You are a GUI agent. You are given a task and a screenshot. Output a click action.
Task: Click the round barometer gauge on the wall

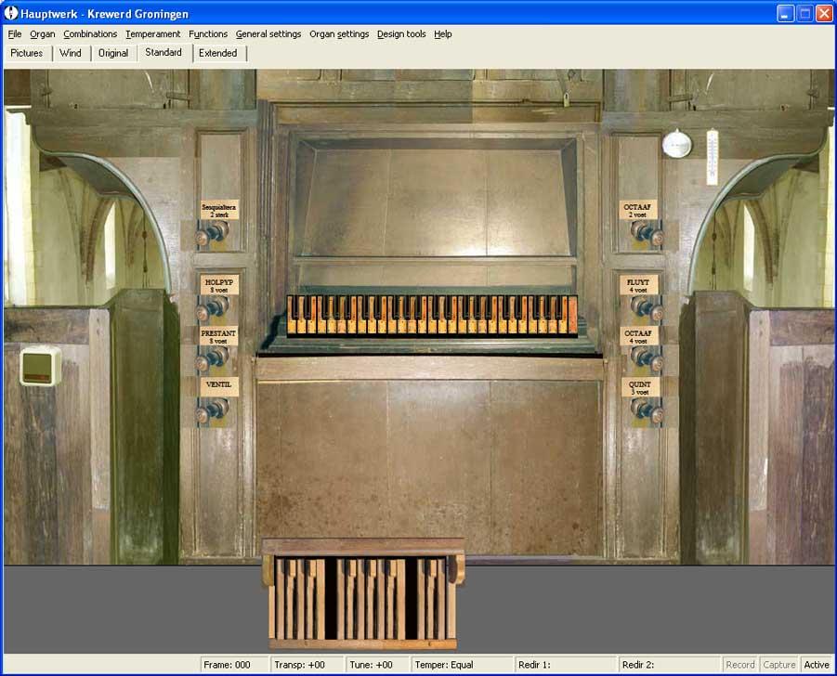(676, 143)
